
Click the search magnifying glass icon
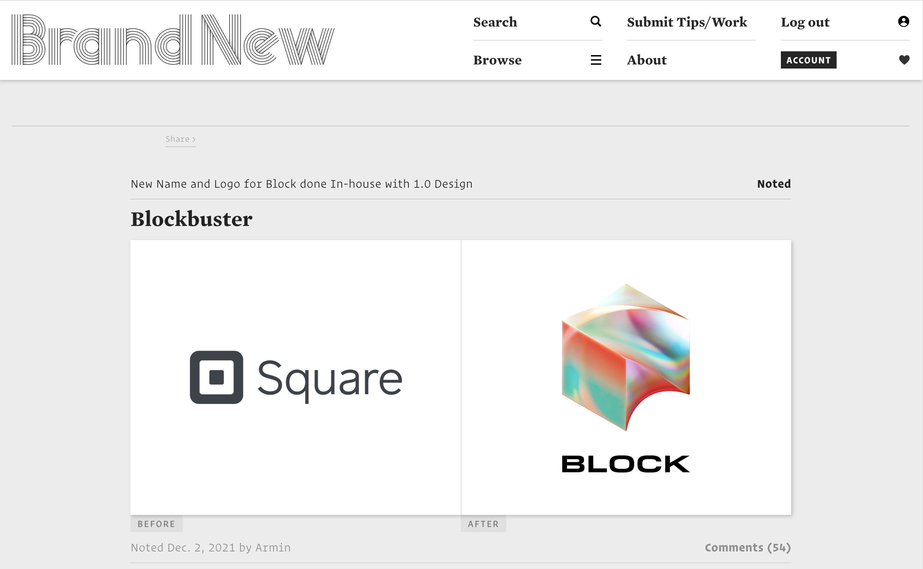(595, 21)
